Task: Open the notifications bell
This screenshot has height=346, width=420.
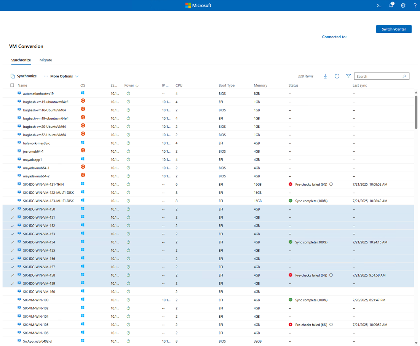Action: tap(391, 5)
